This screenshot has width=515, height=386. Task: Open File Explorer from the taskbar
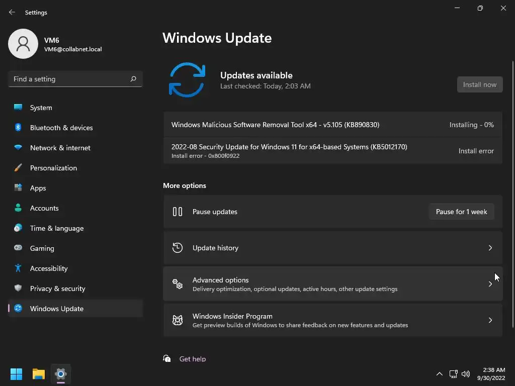tap(39, 374)
